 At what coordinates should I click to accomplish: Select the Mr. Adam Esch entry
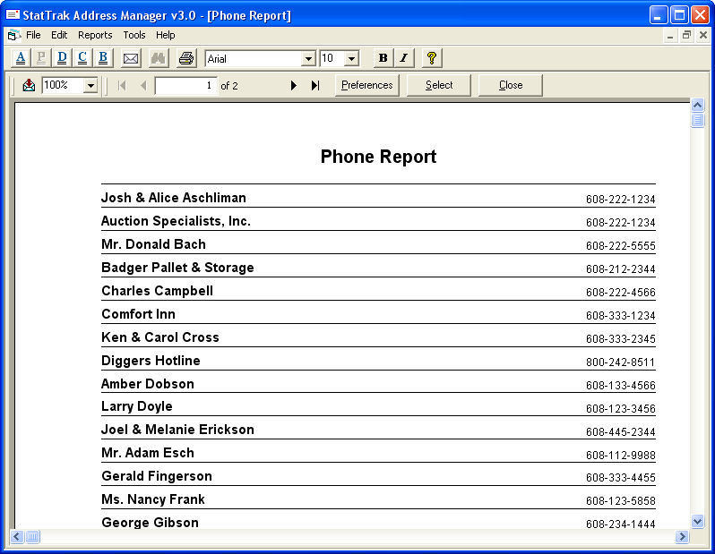(148, 453)
